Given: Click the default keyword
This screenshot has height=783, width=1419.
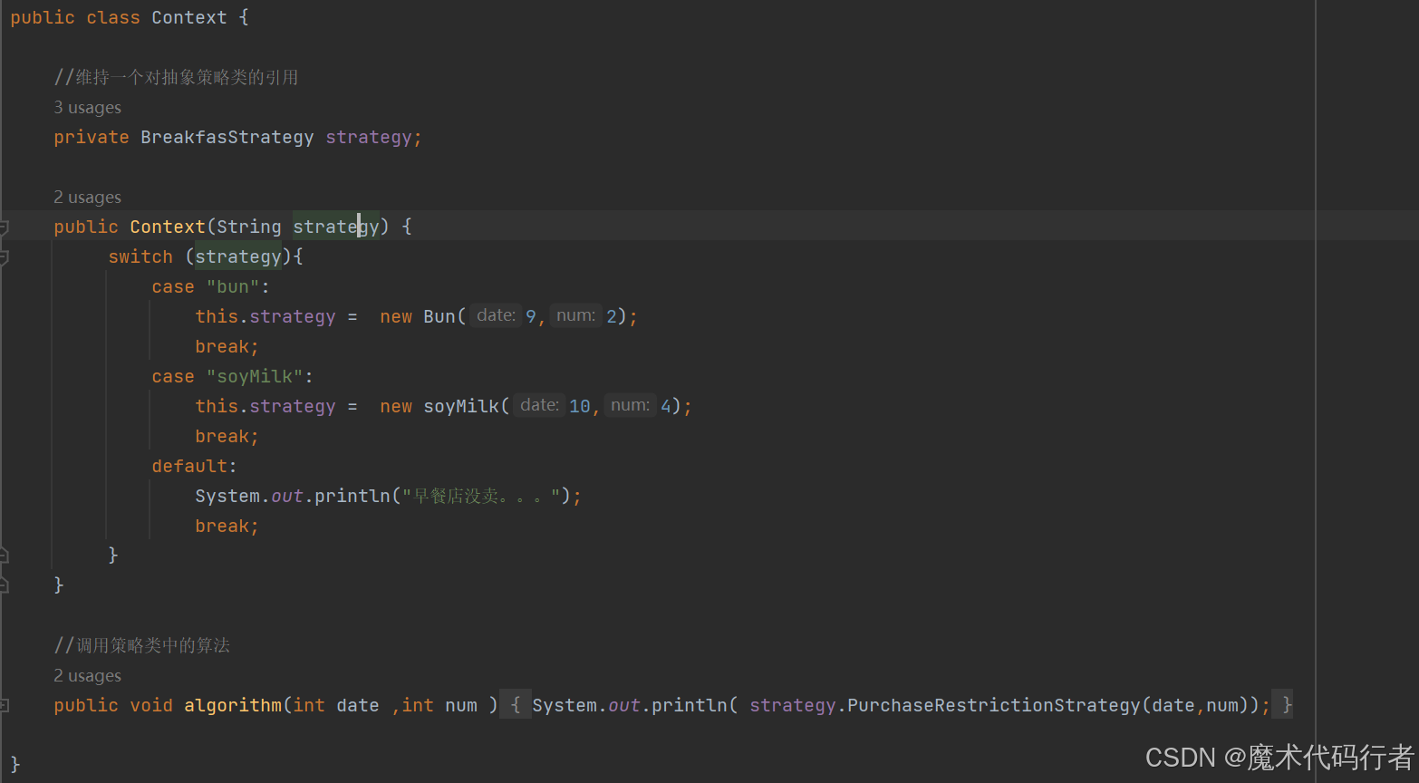Looking at the screenshot, I should [x=189, y=466].
